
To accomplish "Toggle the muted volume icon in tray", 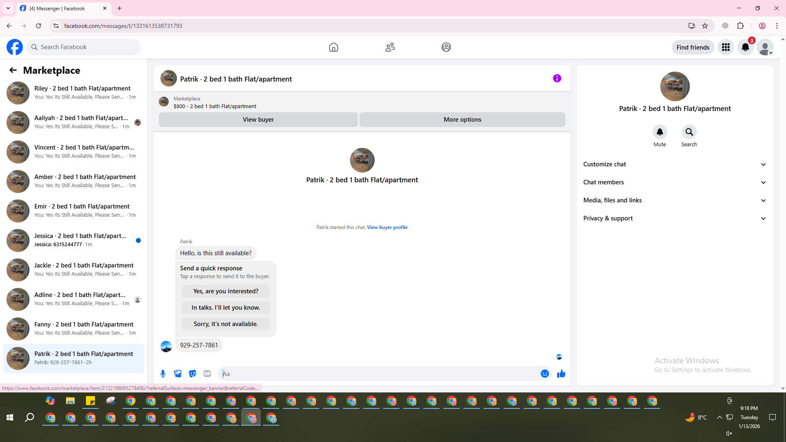I will pyautogui.click(x=729, y=433).
